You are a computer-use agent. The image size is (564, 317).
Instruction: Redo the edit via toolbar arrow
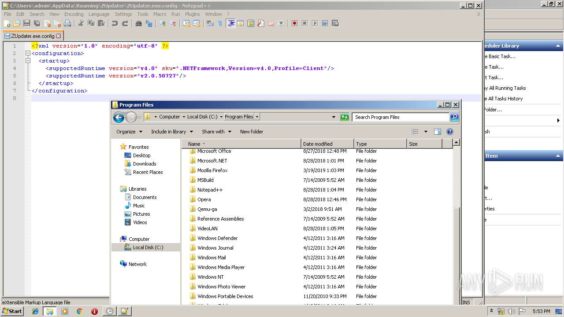tap(125, 23)
